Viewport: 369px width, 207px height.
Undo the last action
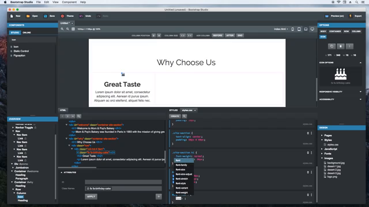[85, 16]
